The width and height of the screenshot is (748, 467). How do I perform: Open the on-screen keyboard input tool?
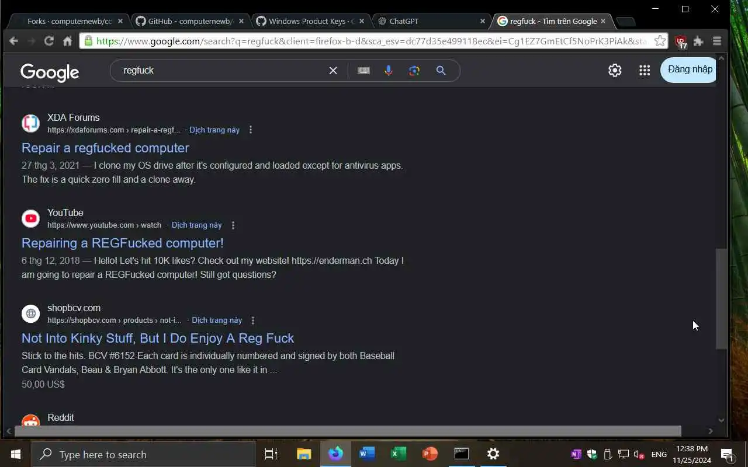(x=363, y=71)
